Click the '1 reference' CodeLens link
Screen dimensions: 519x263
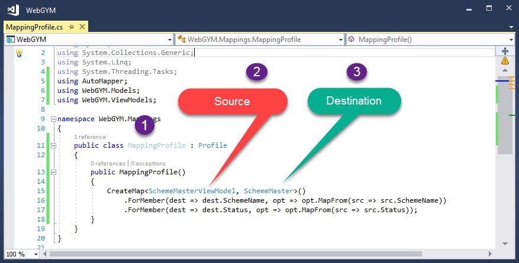(x=90, y=137)
